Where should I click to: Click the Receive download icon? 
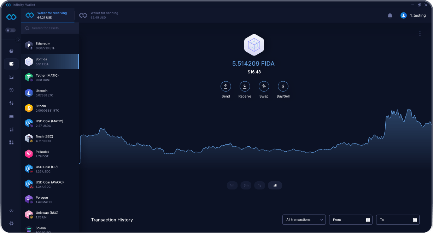tap(245, 86)
